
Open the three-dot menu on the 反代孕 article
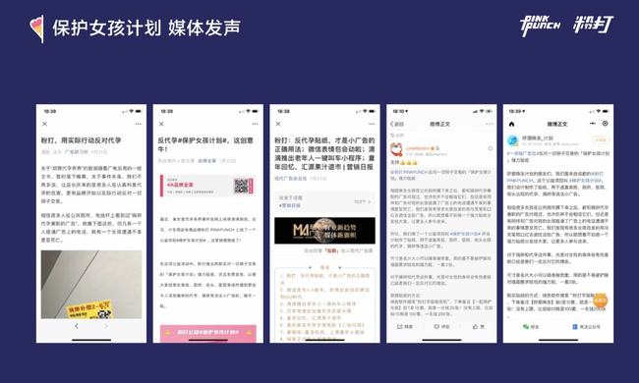pos(255,124)
